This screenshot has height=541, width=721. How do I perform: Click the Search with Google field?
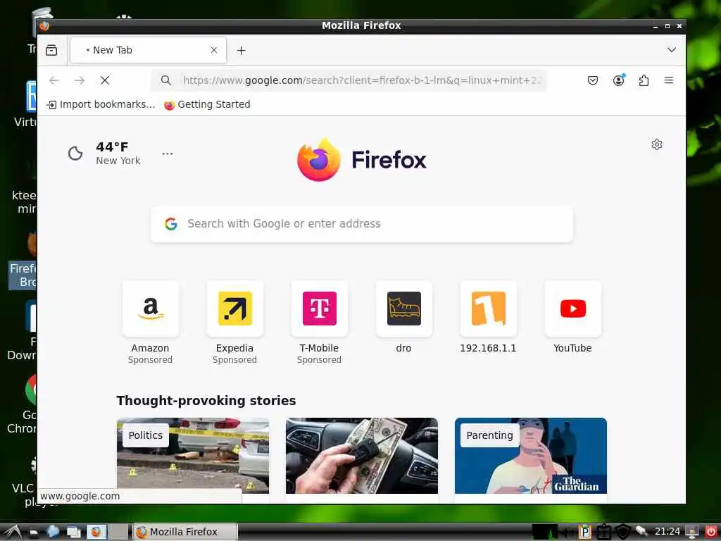(x=362, y=224)
